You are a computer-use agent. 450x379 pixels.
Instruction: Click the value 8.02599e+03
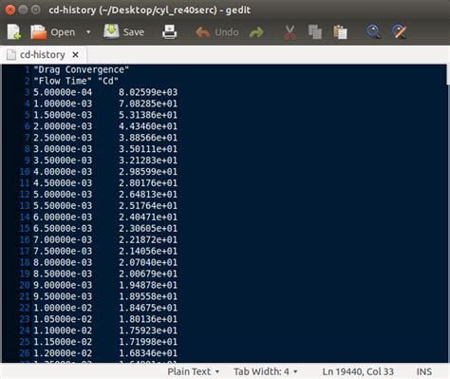148,92
